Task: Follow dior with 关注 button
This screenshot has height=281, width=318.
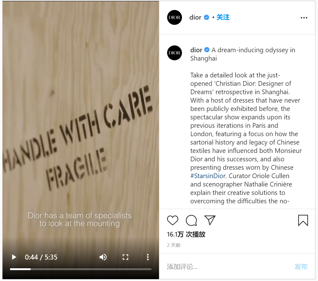Action: [223, 17]
